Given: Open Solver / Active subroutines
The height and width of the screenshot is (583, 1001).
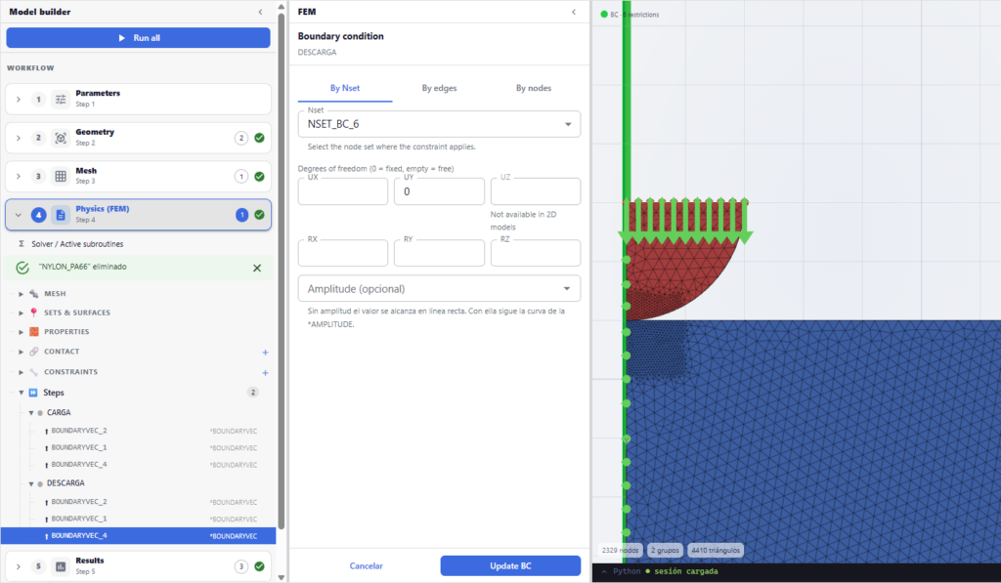Looking at the screenshot, I should pyautogui.click(x=77, y=244).
